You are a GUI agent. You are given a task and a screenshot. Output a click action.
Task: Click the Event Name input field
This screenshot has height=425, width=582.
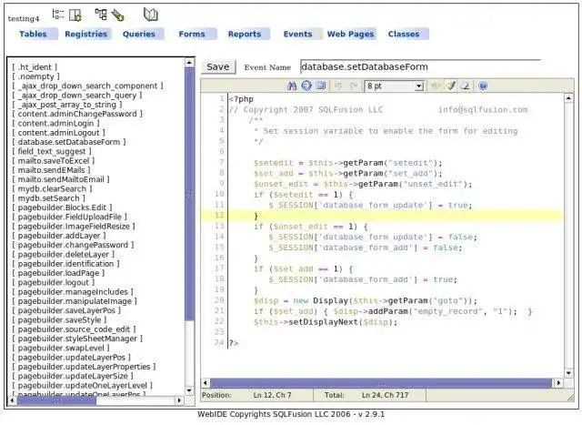pos(420,66)
